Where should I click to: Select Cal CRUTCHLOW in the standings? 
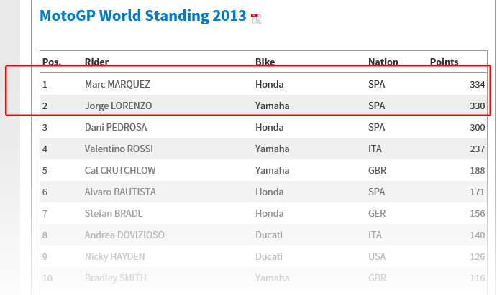[x=120, y=170]
